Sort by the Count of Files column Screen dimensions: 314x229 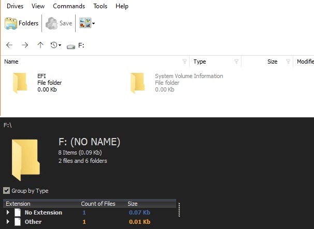tap(98, 204)
